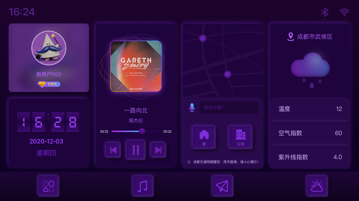Image resolution: width=359 pixels, height=201 pixels.
Task: Tap the traffic notification bell icon
Action: pyautogui.click(x=189, y=162)
